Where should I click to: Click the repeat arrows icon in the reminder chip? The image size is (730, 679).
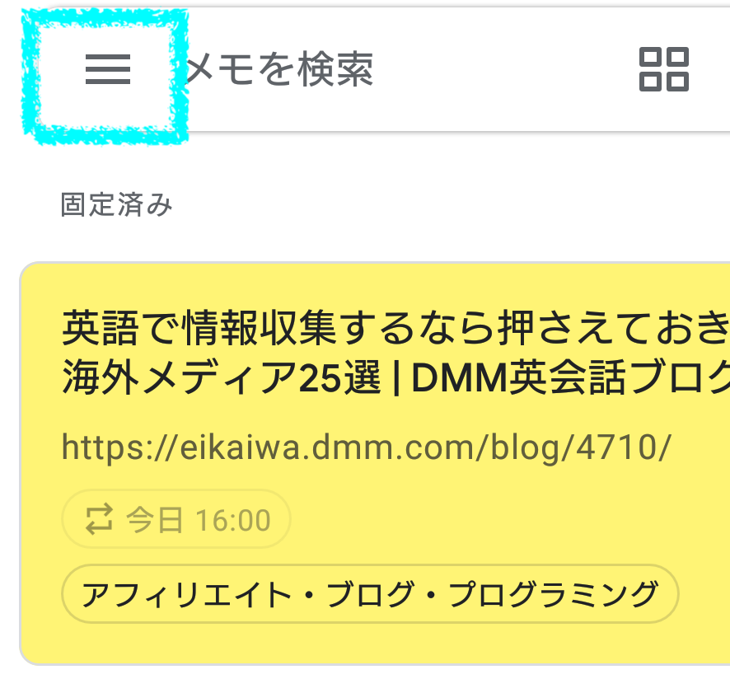99,519
